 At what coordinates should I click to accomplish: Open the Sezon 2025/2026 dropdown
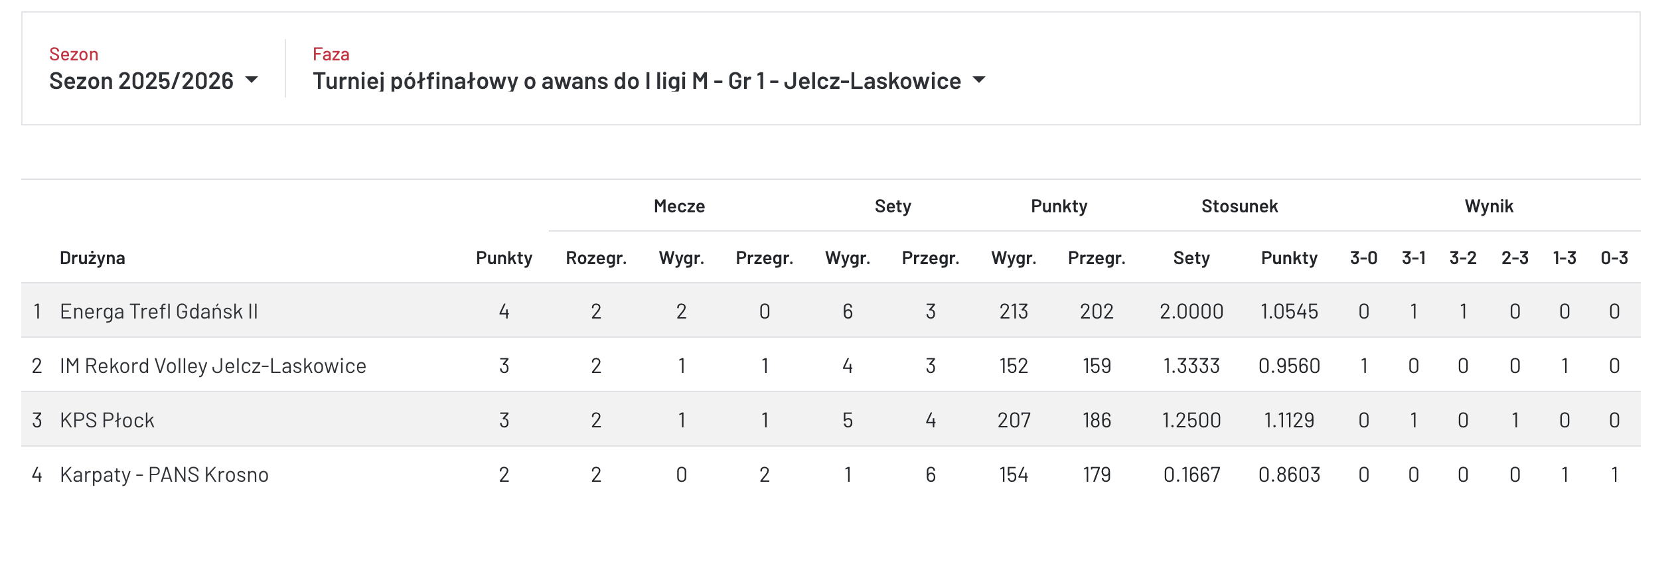[x=141, y=81]
